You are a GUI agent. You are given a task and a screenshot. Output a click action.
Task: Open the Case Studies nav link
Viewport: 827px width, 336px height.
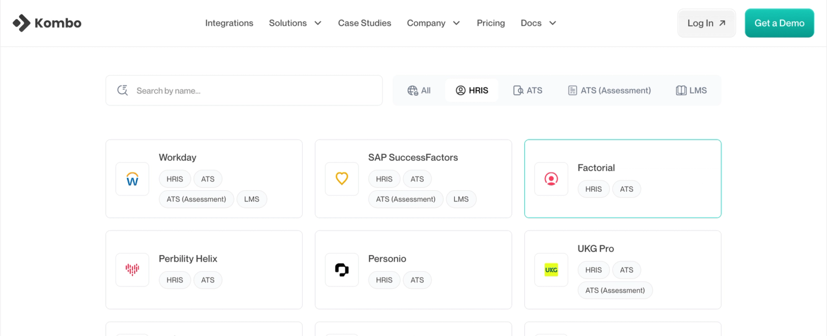click(x=365, y=23)
